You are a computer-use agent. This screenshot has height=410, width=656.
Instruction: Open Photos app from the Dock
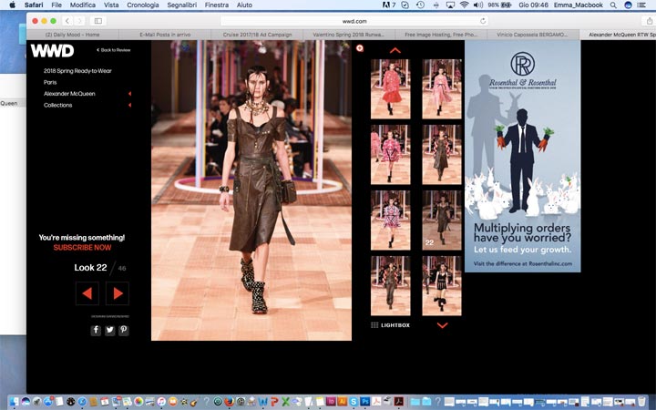[138, 402]
